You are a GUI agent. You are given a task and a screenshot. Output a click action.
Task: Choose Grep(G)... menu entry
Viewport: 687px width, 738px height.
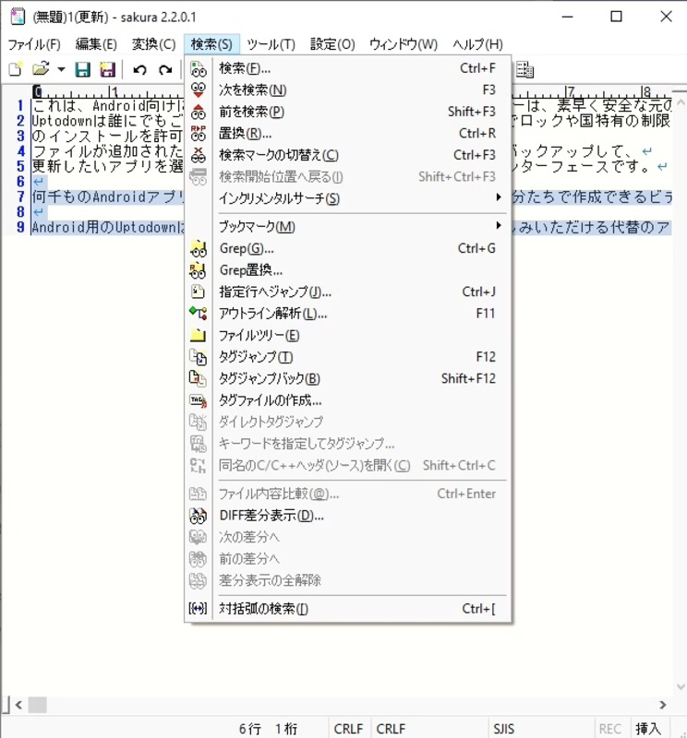coord(348,248)
